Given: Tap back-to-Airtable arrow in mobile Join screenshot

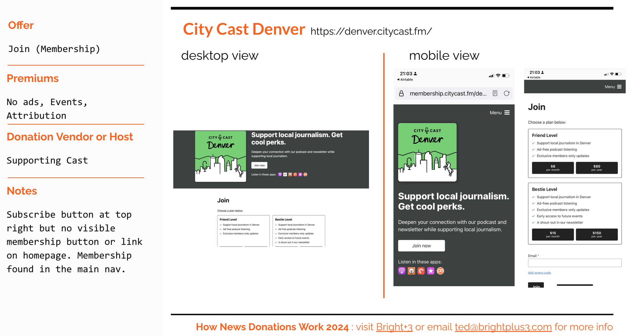Looking at the screenshot, I should (528, 77).
